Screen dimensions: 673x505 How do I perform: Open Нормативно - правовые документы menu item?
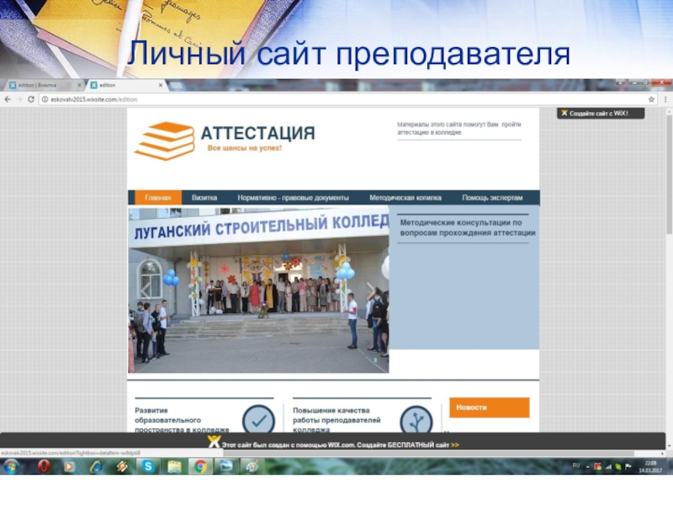pos(293,198)
